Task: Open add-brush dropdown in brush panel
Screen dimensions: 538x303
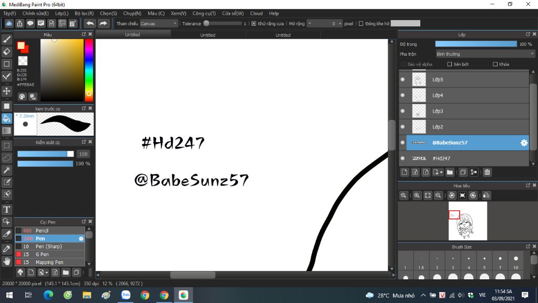Action: click(x=47, y=272)
